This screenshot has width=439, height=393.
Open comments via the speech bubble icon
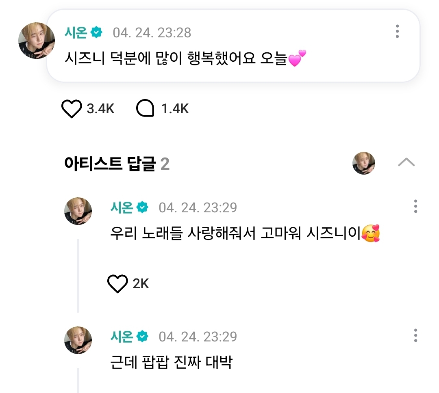pos(145,109)
